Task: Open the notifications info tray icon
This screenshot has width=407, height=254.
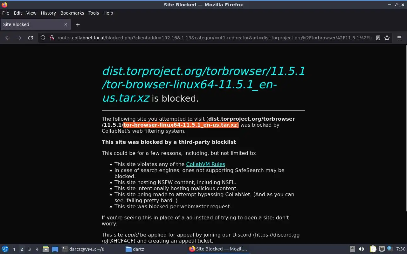Action: pos(390,249)
